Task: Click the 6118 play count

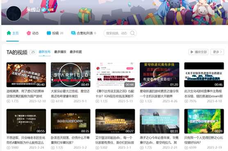Action: point(59,101)
